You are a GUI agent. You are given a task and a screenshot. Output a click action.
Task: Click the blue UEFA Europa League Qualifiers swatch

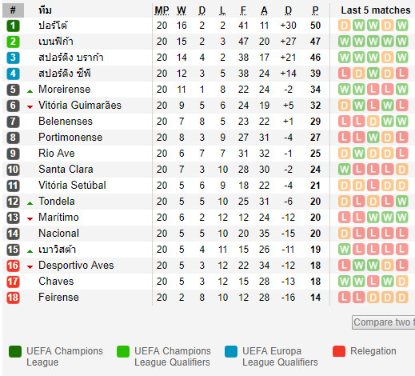(x=231, y=351)
